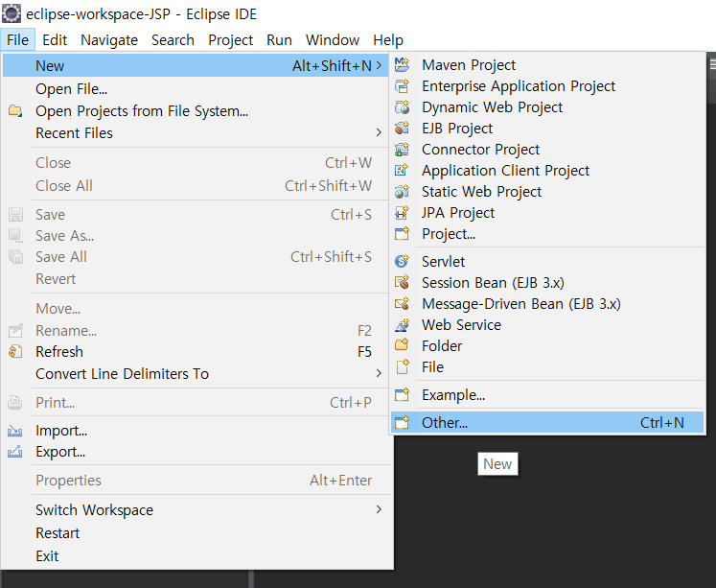Viewport: 716px width, 588px height.
Task: Expand Convert Line Delimiters To arrow
Action: [x=379, y=373]
